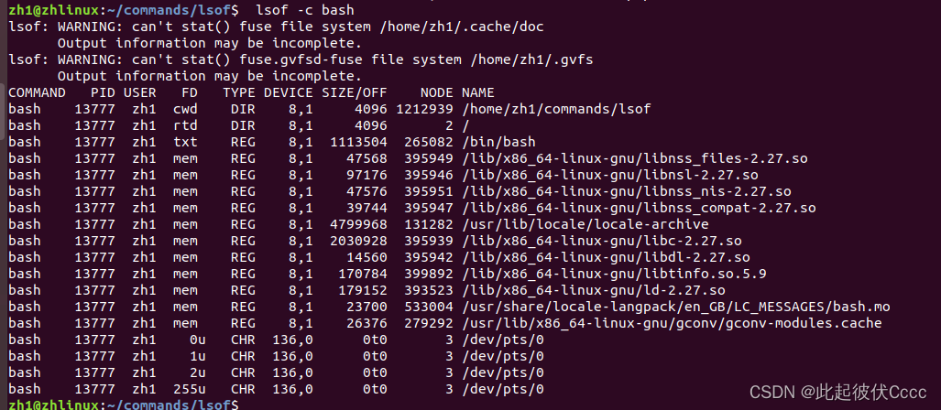The image size is (941, 410).
Task: Click the /usr/lib/locale/locale-archive path
Action: pos(585,224)
